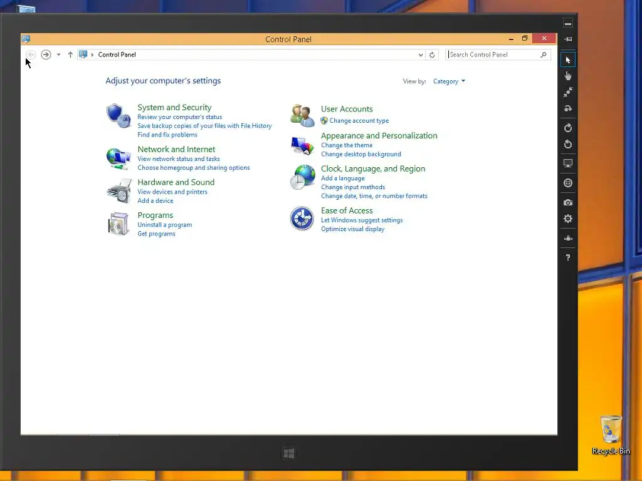The image size is (642, 481).
Task: Refresh the Control Panel address bar
Action: (432, 55)
